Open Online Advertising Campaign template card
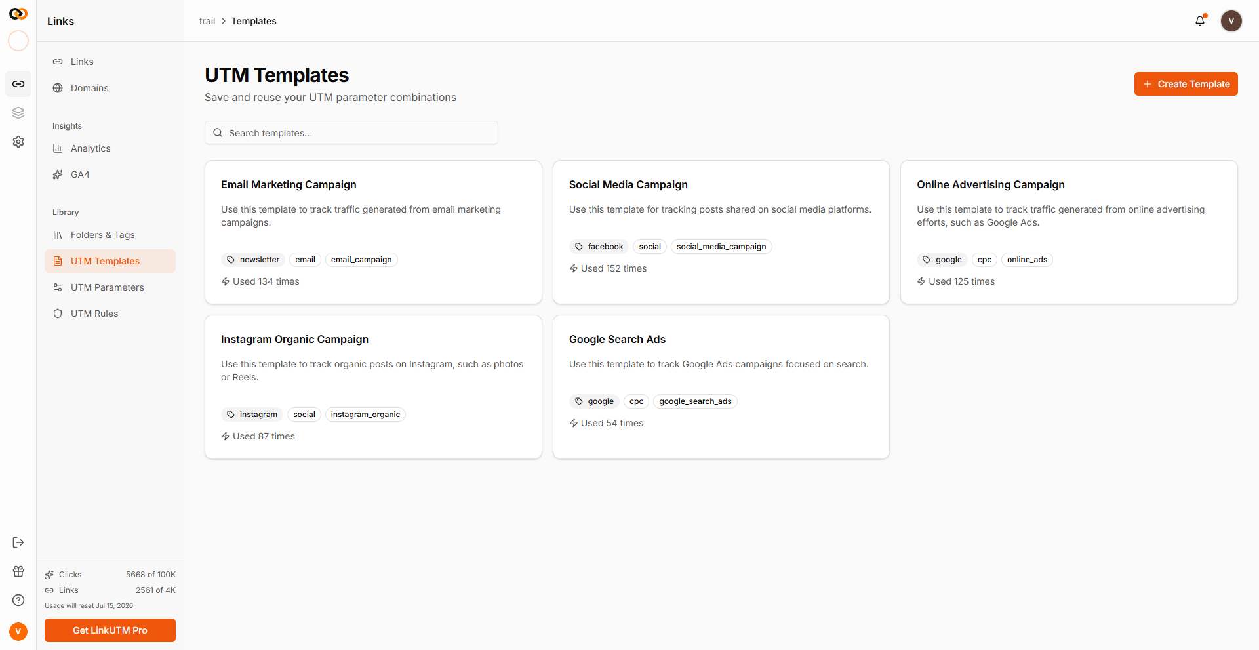Screen dimensions: 1259x650 [1069, 232]
